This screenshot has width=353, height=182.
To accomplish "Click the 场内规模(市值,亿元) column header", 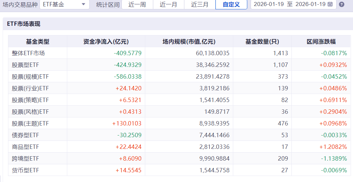I will (189, 41).
